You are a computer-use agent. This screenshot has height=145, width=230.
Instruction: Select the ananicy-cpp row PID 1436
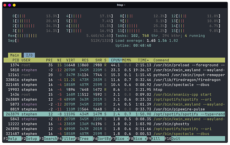[x=114, y=95]
